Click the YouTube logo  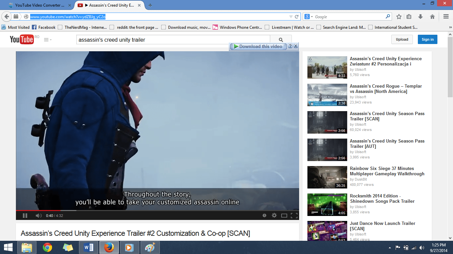(x=22, y=39)
